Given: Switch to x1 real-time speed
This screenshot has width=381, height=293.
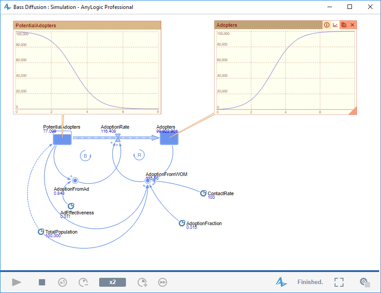Looking at the screenshot, I should (x=62, y=282).
